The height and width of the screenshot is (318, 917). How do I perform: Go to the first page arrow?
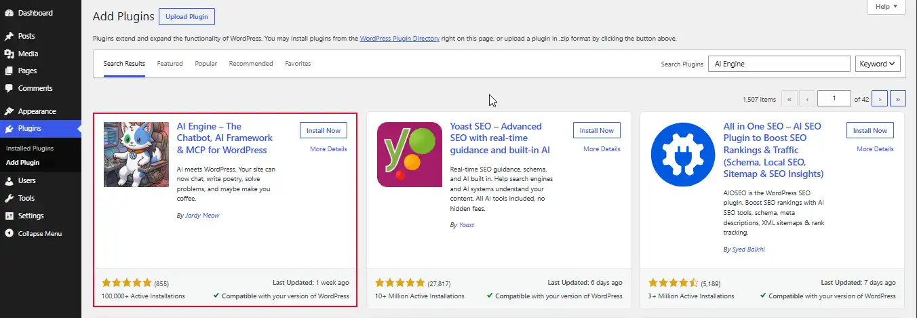(x=789, y=99)
